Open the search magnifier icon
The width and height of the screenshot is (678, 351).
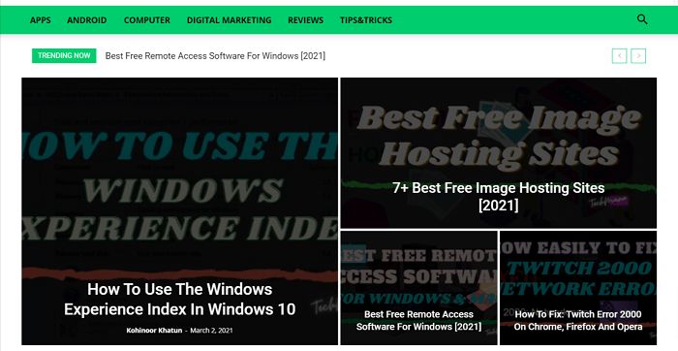tap(642, 19)
